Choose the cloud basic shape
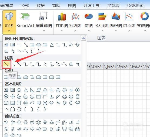The width and height of the screenshot is (150, 137). click(78, 103)
